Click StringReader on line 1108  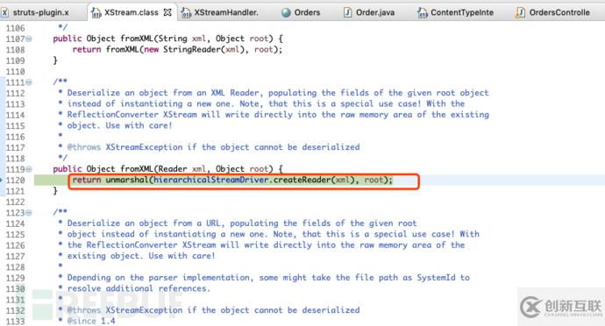tap(191, 49)
